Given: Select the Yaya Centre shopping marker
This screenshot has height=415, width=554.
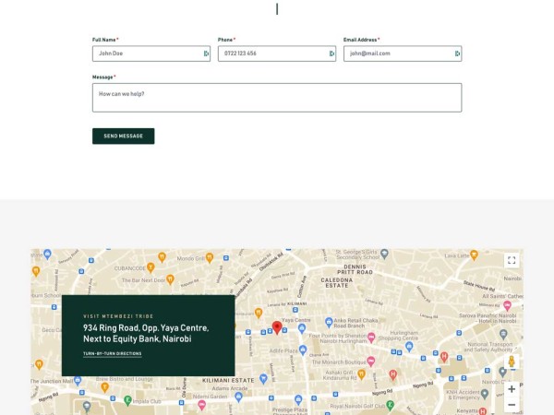Looking at the screenshot, I should pyautogui.click(x=302, y=328).
